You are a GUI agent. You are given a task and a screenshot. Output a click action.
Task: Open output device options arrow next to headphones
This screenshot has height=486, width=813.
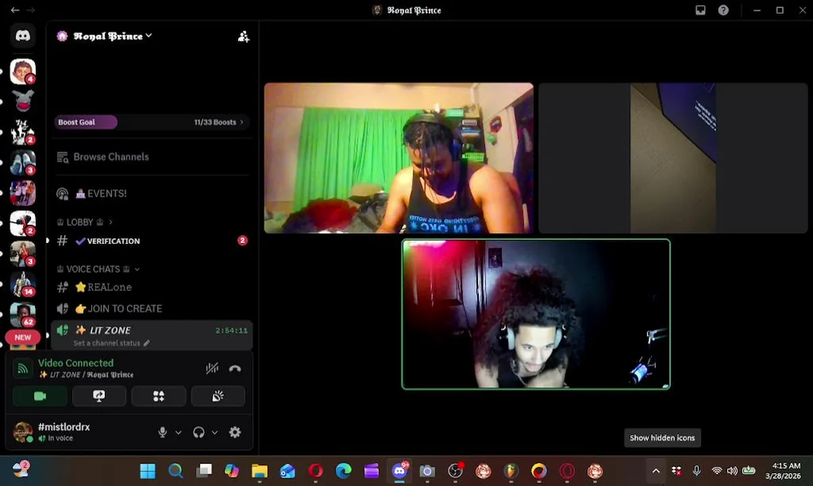pos(215,433)
